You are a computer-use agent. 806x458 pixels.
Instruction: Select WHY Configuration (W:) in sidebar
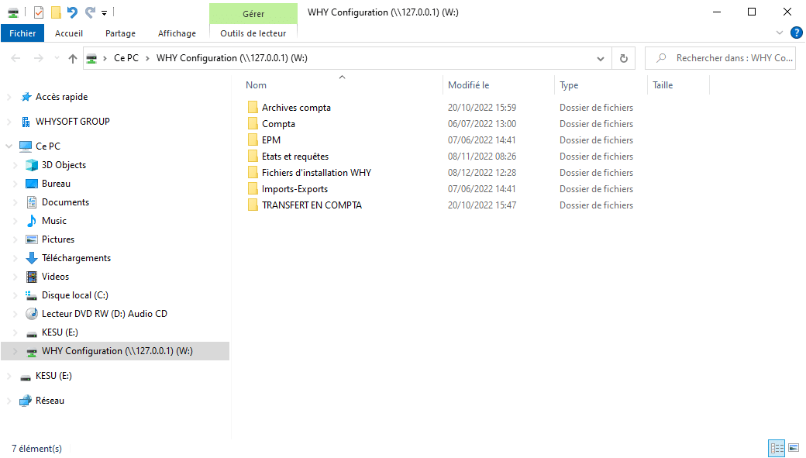pos(117,351)
